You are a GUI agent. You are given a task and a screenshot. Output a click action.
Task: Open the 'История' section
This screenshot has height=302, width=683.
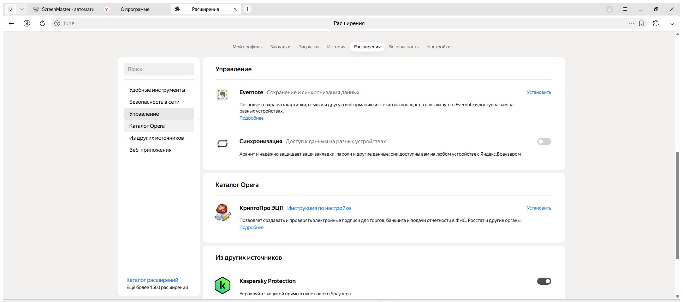point(336,47)
